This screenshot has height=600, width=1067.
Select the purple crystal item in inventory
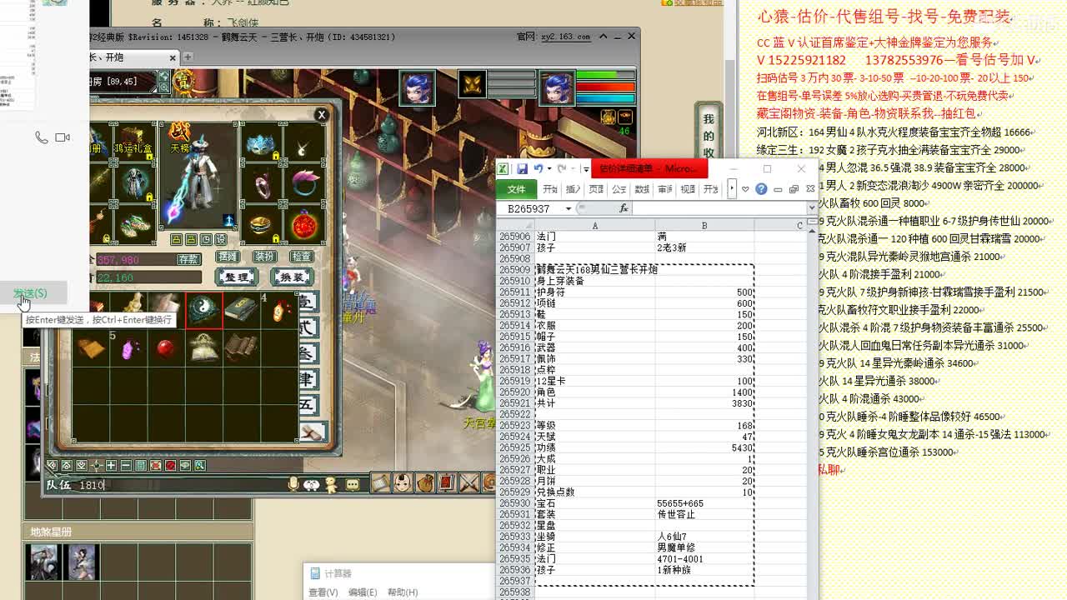(128, 347)
